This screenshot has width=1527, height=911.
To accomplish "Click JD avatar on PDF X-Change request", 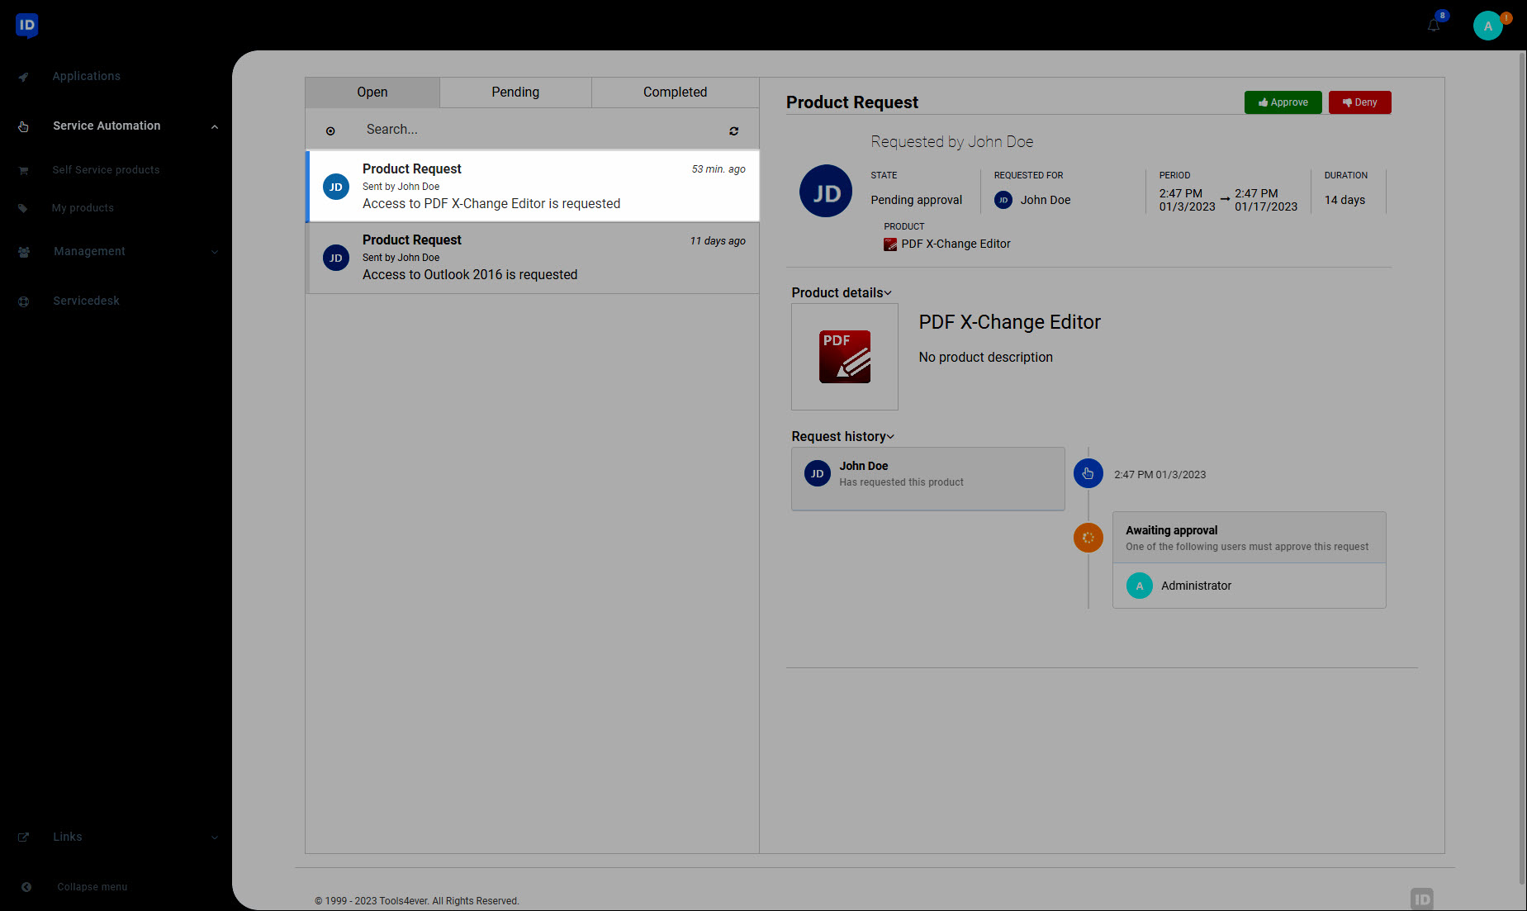I will pyautogui.click(x=336, y=187).
